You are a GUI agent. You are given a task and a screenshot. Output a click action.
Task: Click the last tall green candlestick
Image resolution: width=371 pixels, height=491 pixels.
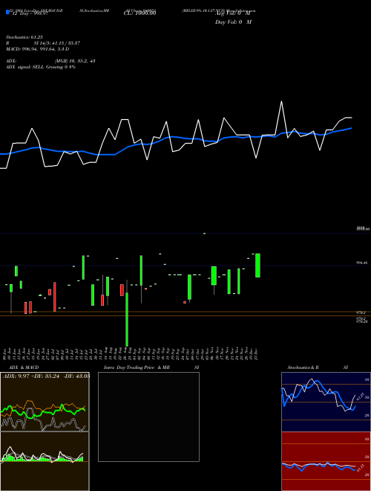point(258,266)
